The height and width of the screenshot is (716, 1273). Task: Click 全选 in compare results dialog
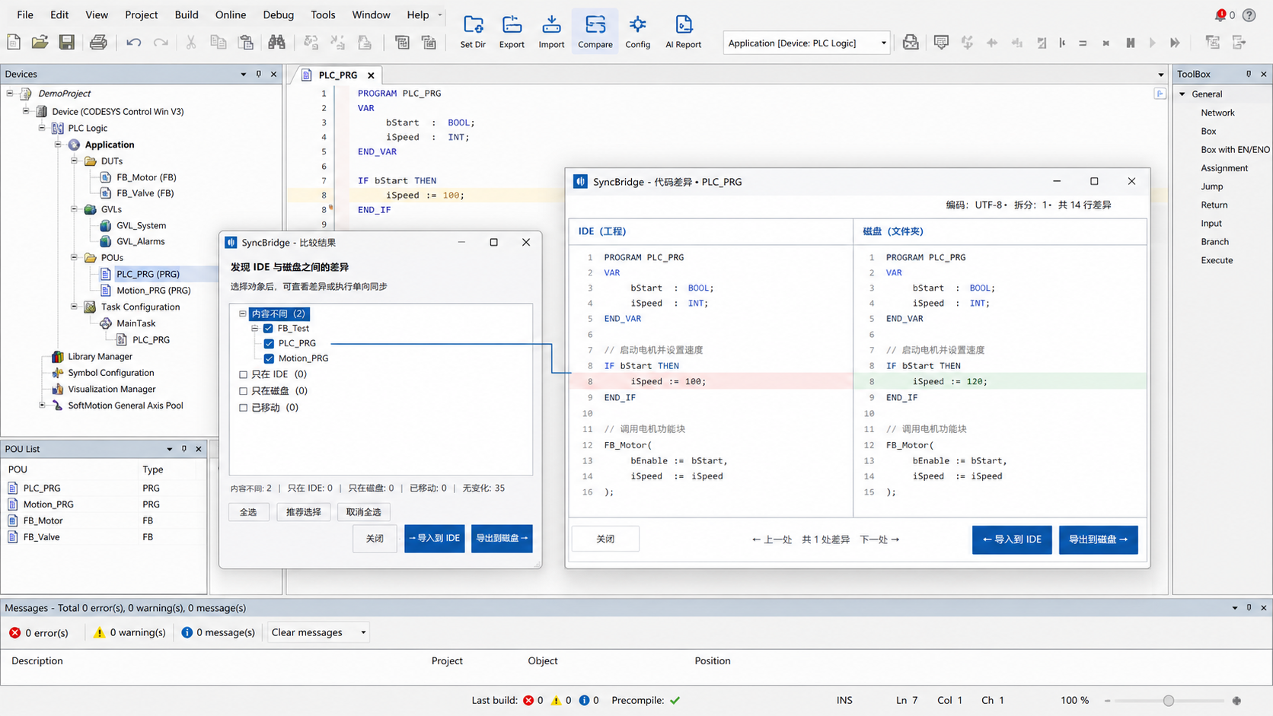(248, 512)
